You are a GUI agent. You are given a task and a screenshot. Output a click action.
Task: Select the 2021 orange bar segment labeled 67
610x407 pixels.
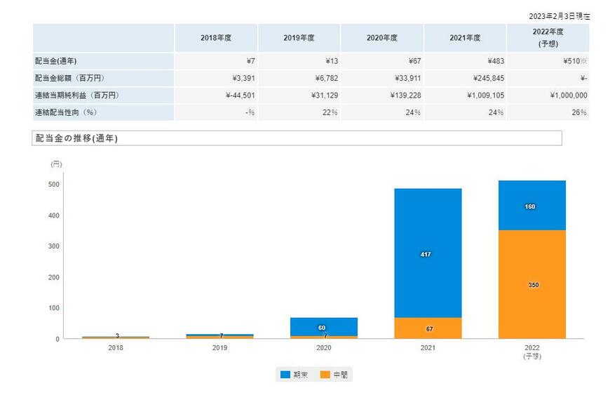(x=428, y=328)
